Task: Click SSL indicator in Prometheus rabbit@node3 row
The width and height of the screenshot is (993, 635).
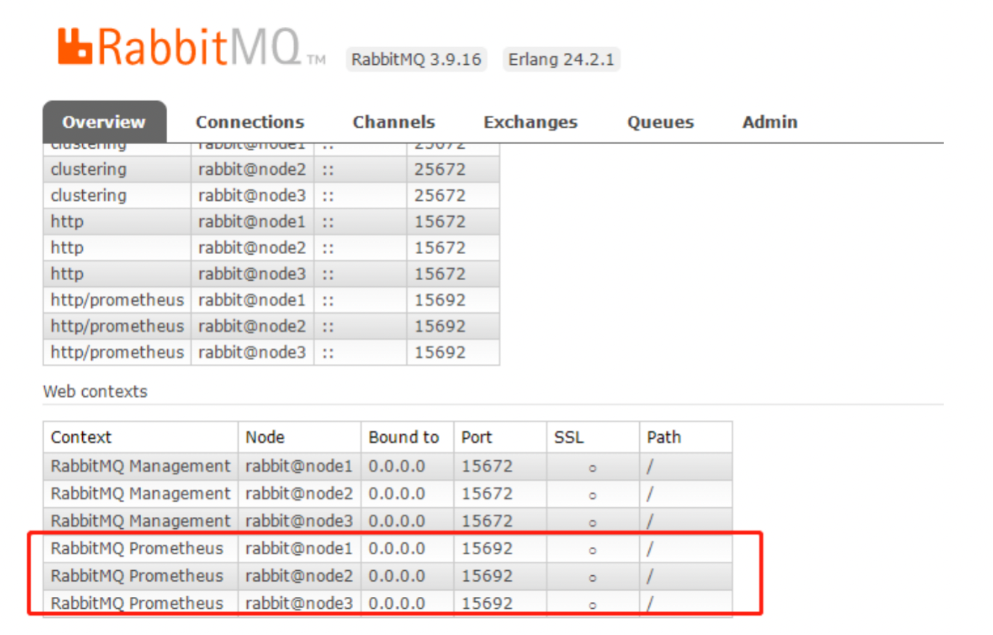Action: click(592, 605)
